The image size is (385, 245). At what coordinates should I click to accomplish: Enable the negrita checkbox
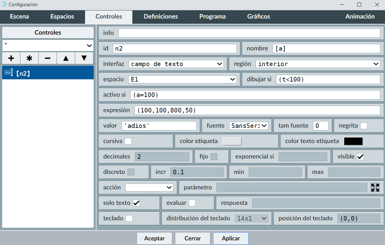click(x=364, y=126)
